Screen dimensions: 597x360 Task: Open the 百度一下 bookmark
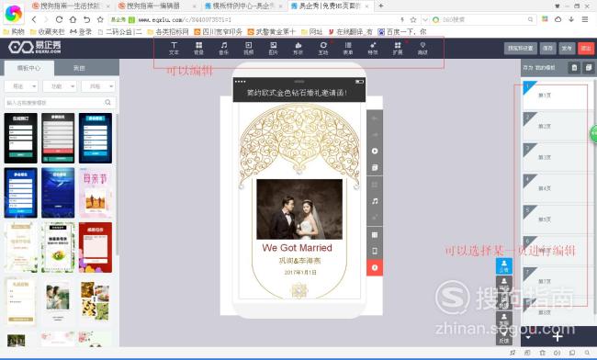401,31
